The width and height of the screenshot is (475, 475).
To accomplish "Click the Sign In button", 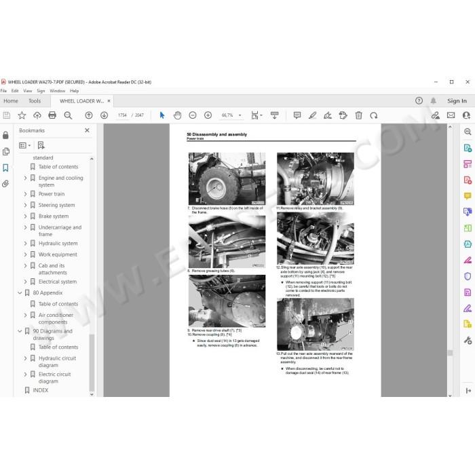I will (457, 101).
